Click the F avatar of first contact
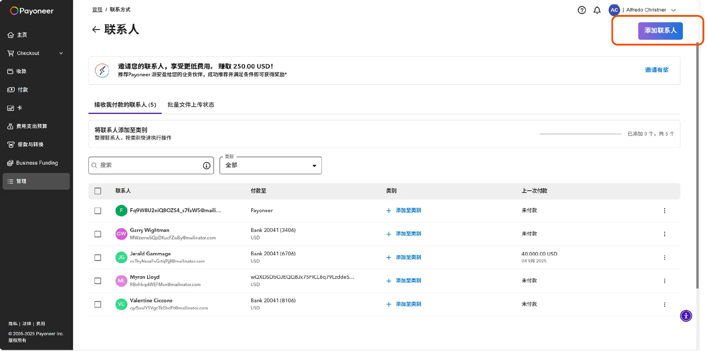The height and width of the screenshot is (351, 707). pos(121,211)
